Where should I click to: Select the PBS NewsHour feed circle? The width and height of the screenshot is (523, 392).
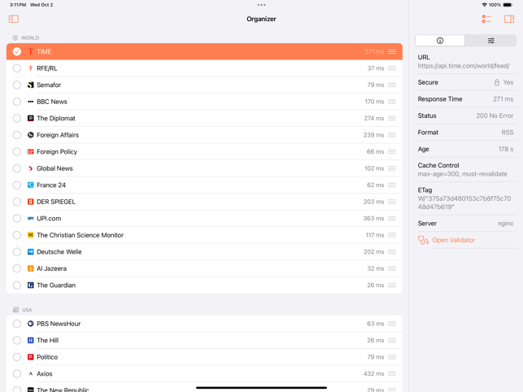click(x=17, y=324)
